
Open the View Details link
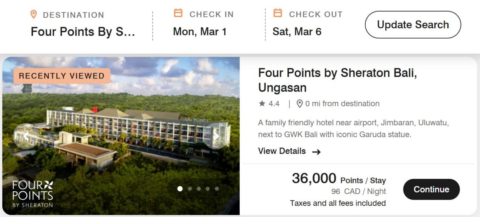[282, 151]
